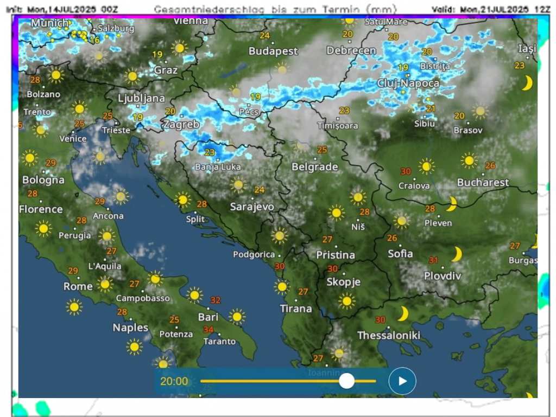Image resolution: width=556 pixels, height=417 pixels.
Task: Click the Sarajevo city label
Action: tap(252, 207)
